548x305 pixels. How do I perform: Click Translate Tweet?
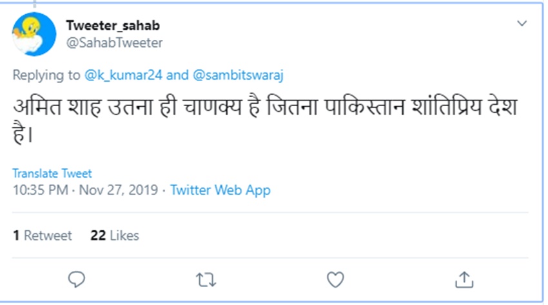(52, 174)
